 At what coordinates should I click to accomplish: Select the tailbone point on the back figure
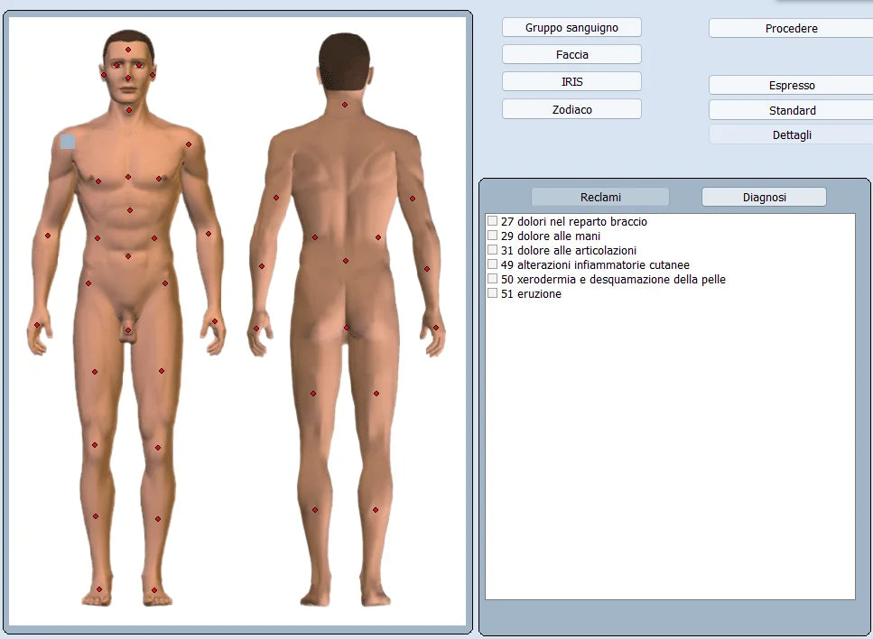coord(346,327)
